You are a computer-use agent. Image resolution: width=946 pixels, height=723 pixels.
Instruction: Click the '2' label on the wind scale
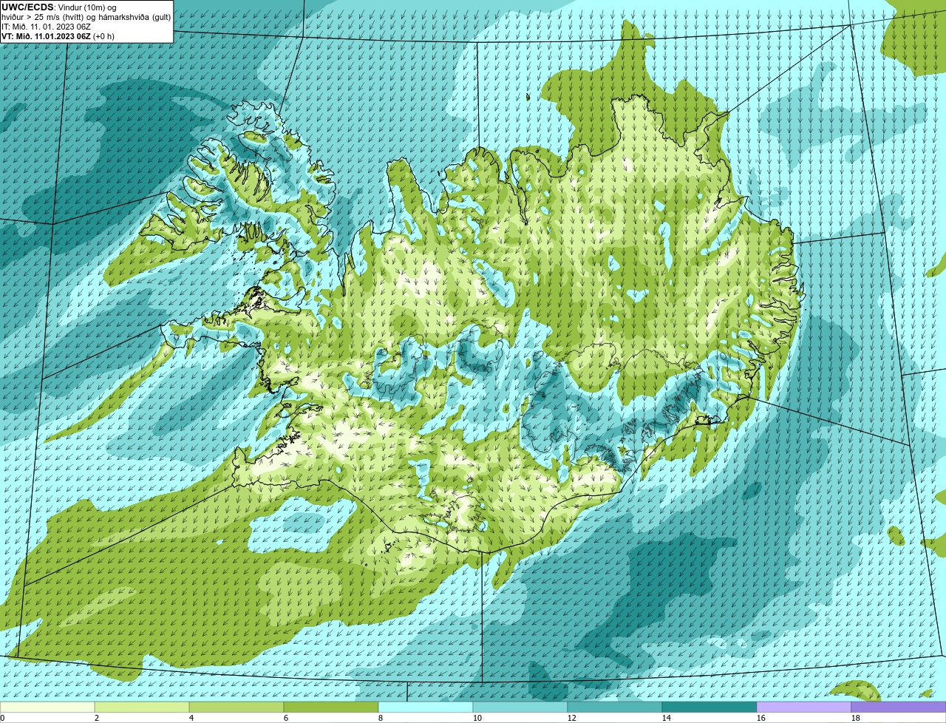pyautogui.click(x=97, y=718)
